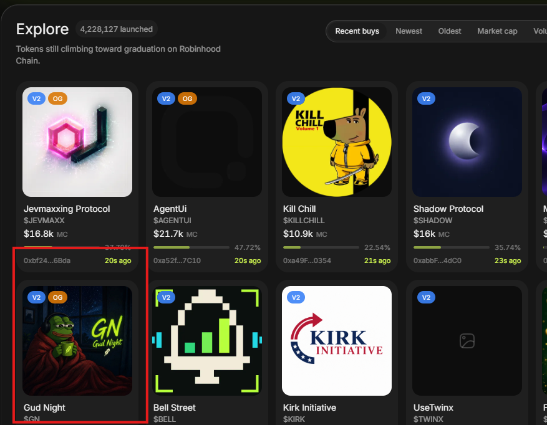Viewport: 547px width, 425px height.
Task: Click the OG badge on AgentUi
Action: 187,98
